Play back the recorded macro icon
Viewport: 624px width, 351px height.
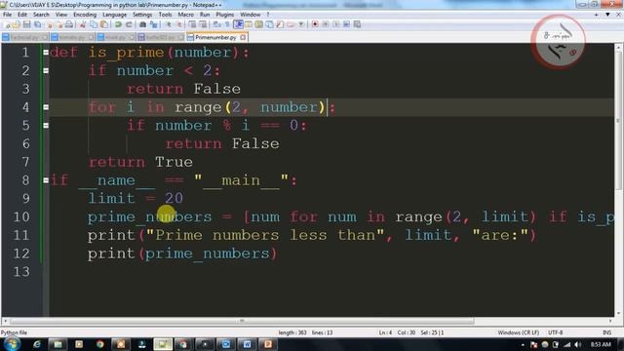pyautogui.click(x=335, y=24)
